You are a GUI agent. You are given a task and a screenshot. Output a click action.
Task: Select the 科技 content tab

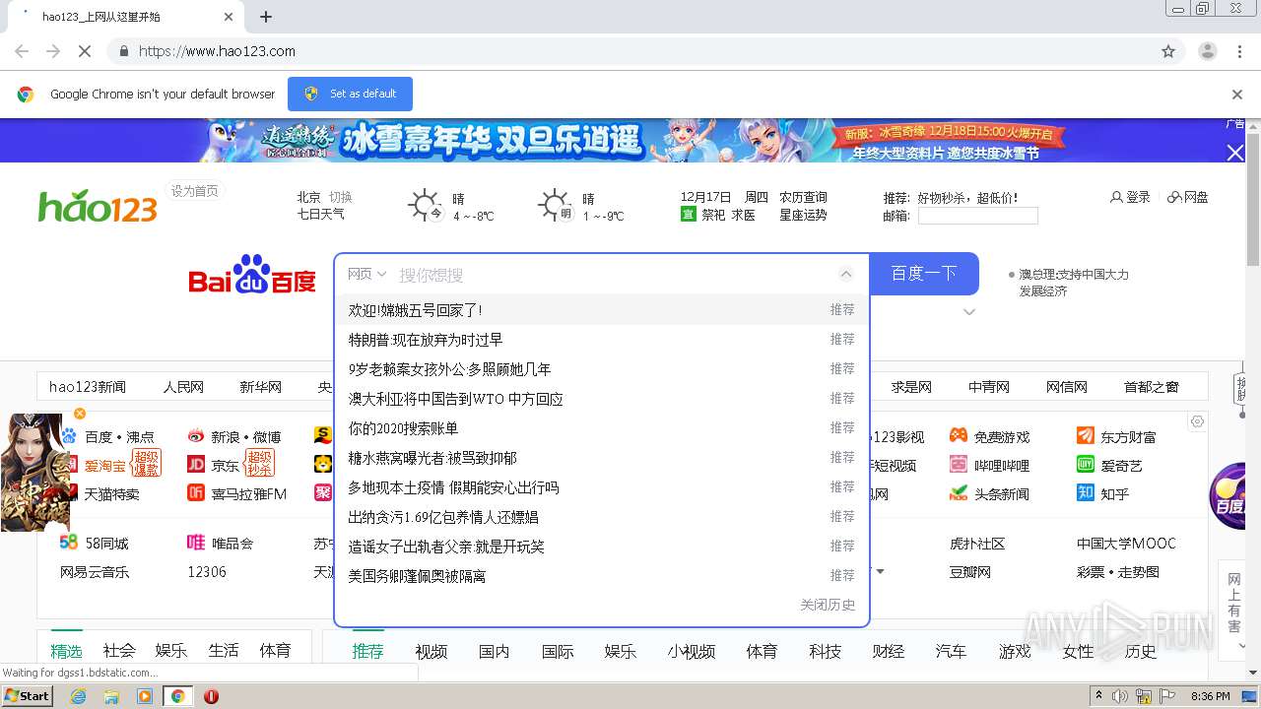pos(825,651)
